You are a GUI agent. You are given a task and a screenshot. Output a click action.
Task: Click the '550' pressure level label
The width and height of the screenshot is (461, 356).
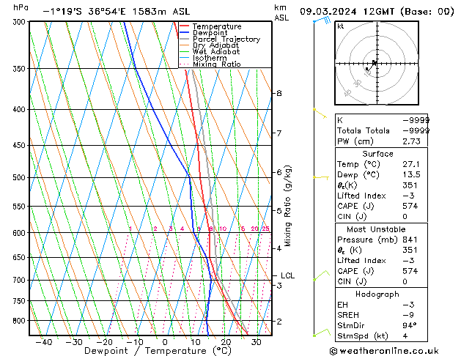coord(21,207)
